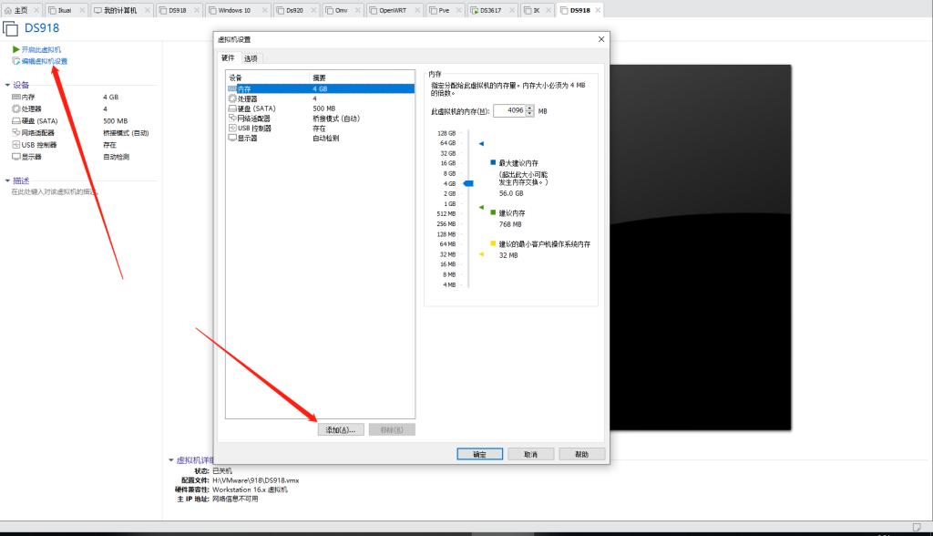Viewport: 933px width, 536px height.
Task: Click the green recommended memory marker
Action: point(481,207)
